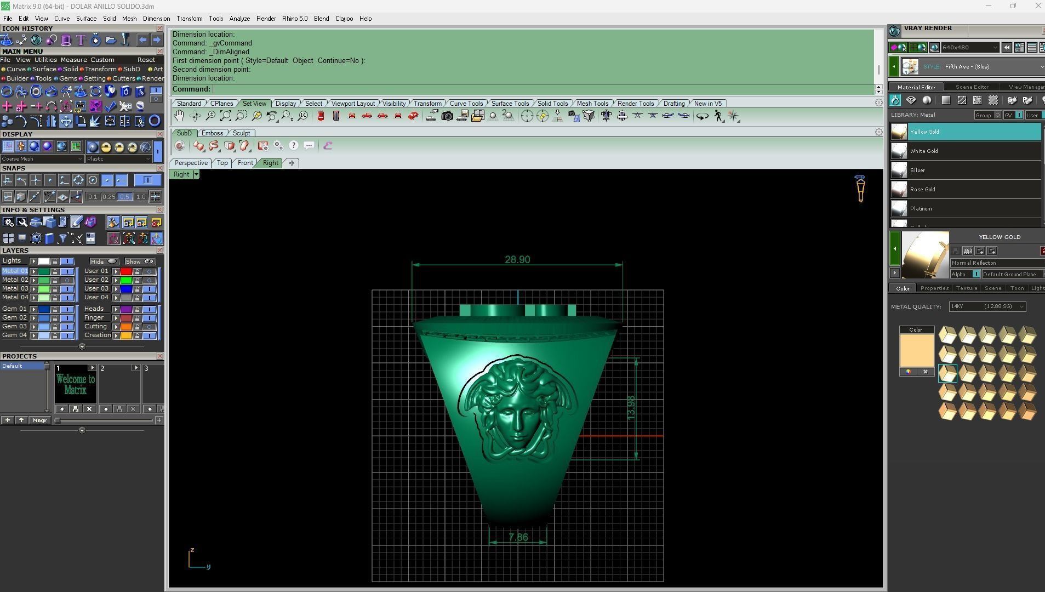Toggle visibility of the Lights layer
This screenshot has width=1045, height=592.
67,261
